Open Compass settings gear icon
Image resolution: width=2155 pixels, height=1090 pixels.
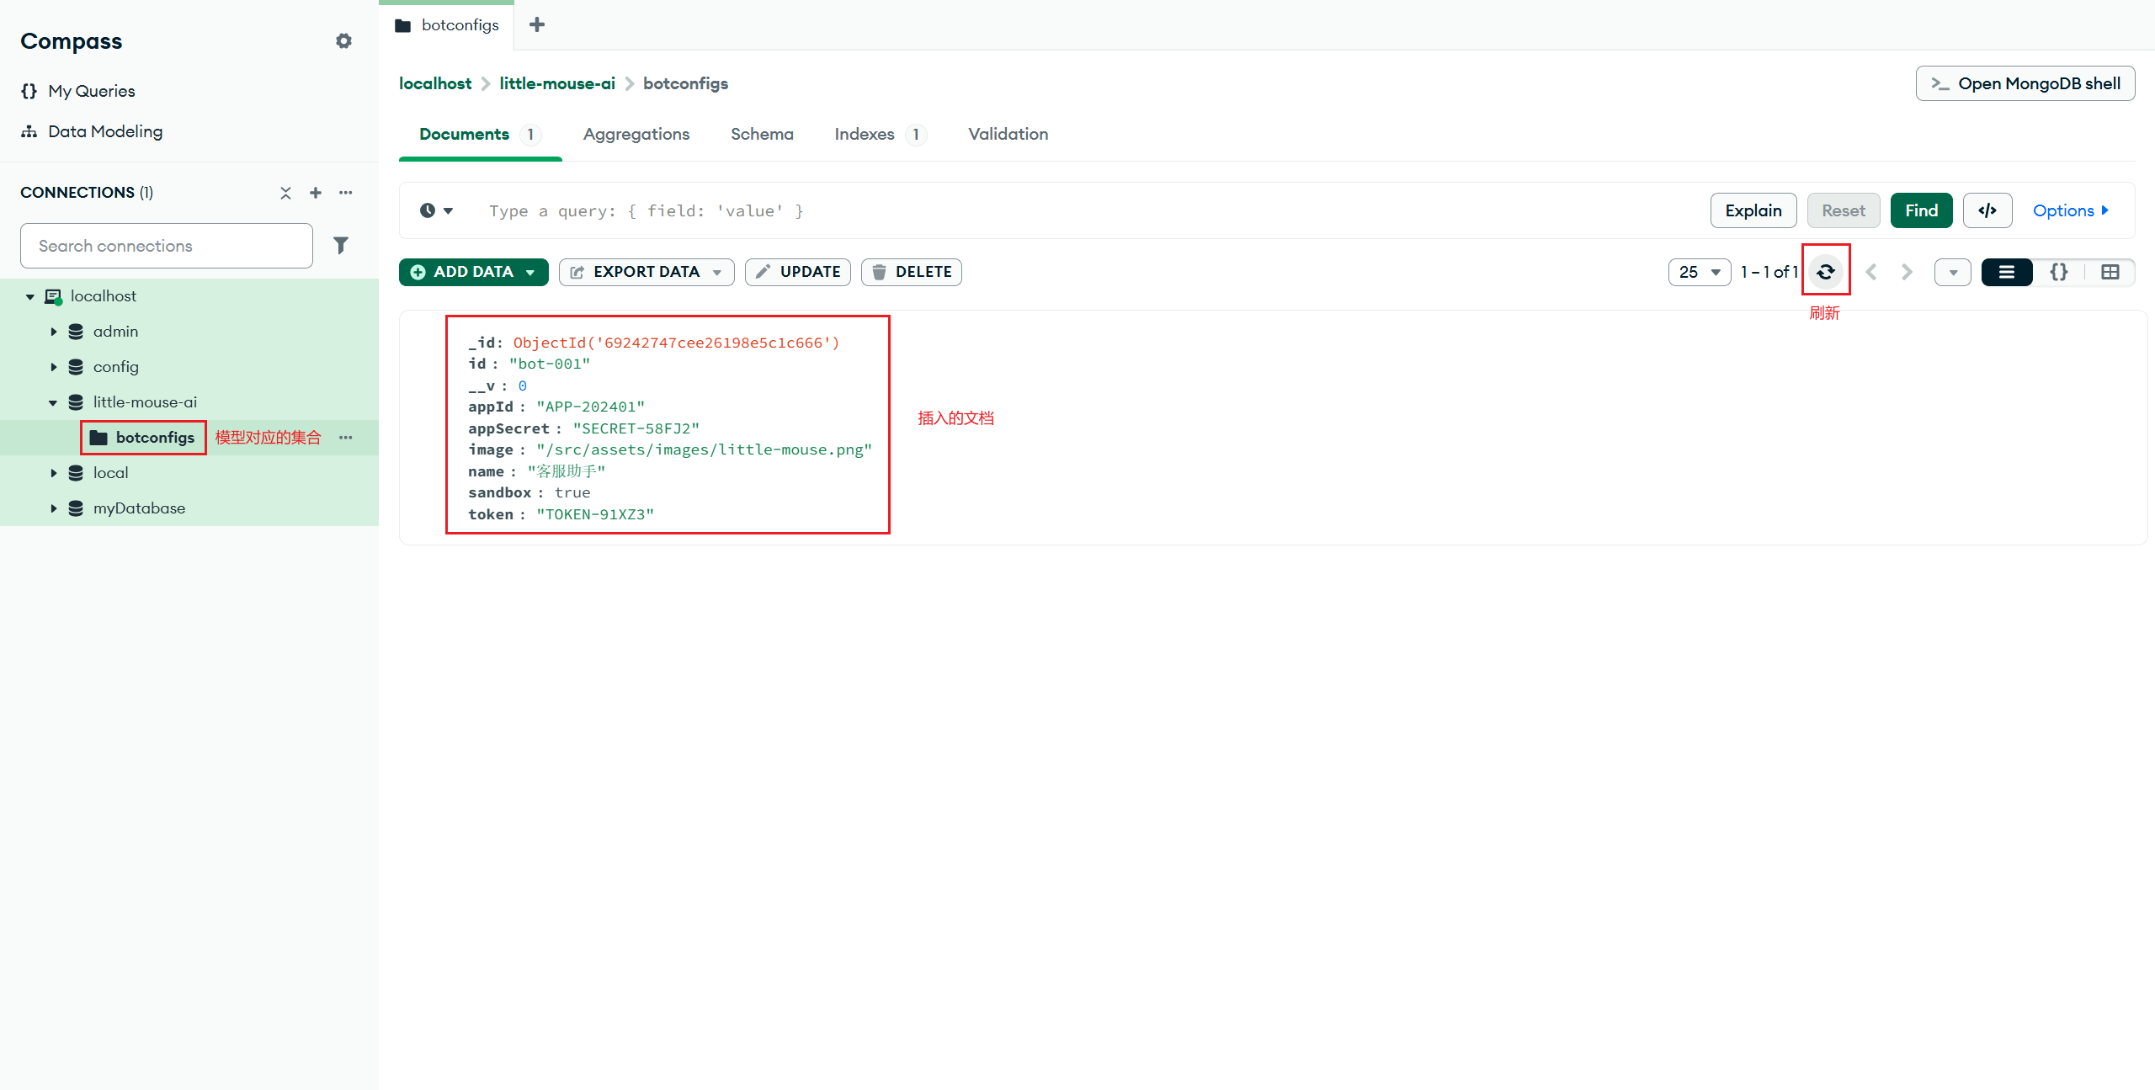(343, 41)
